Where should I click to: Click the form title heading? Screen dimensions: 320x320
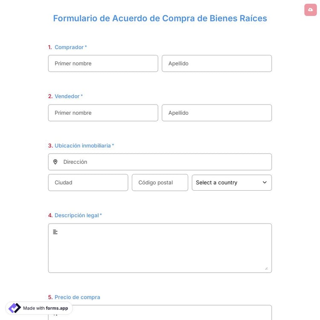point(160,18)
